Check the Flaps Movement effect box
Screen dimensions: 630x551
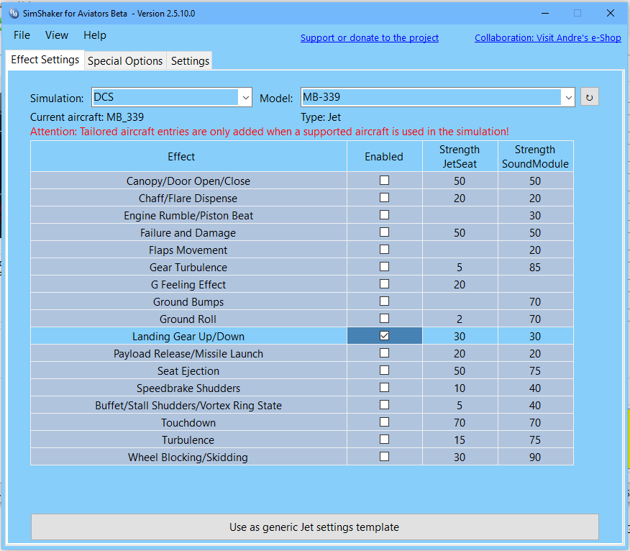[x=384, y=250]
